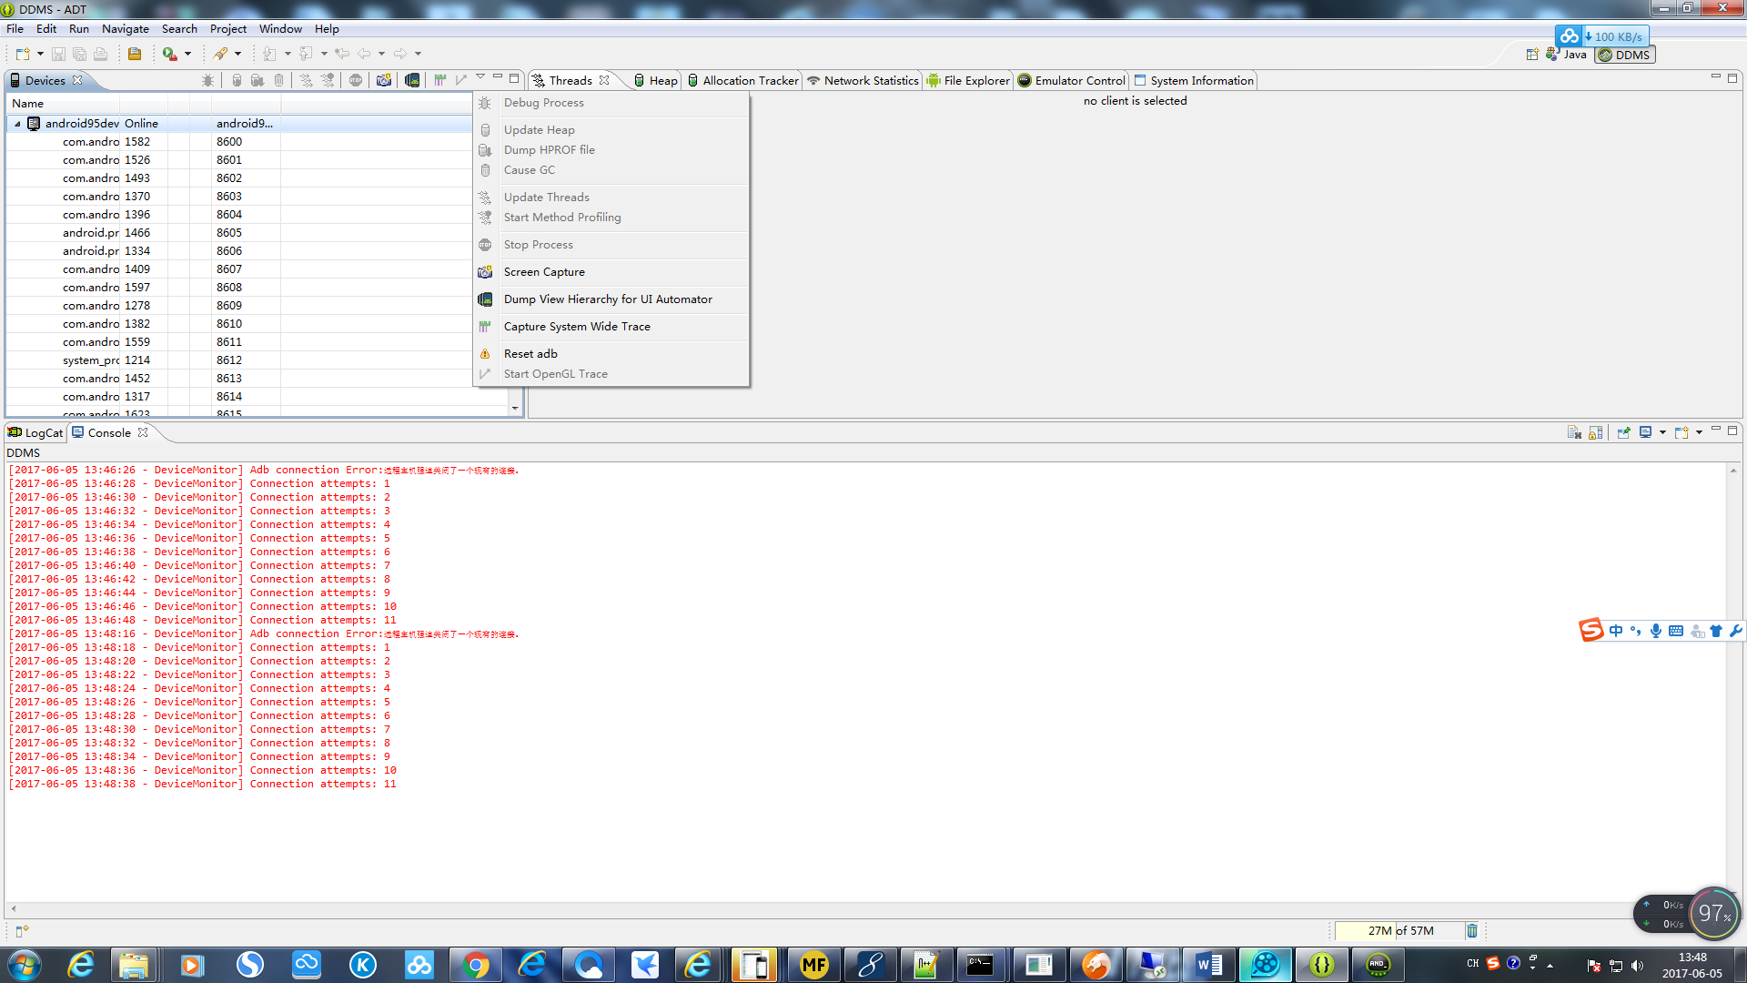Open the Window menu
1747x983 pixels.
[x=280, y=29]
